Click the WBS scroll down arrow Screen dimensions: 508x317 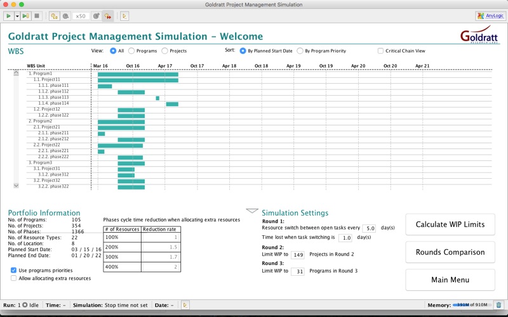point(16,186)
